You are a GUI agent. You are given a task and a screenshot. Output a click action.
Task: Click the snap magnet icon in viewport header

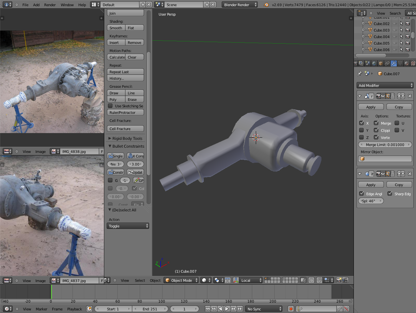(319, 280)
